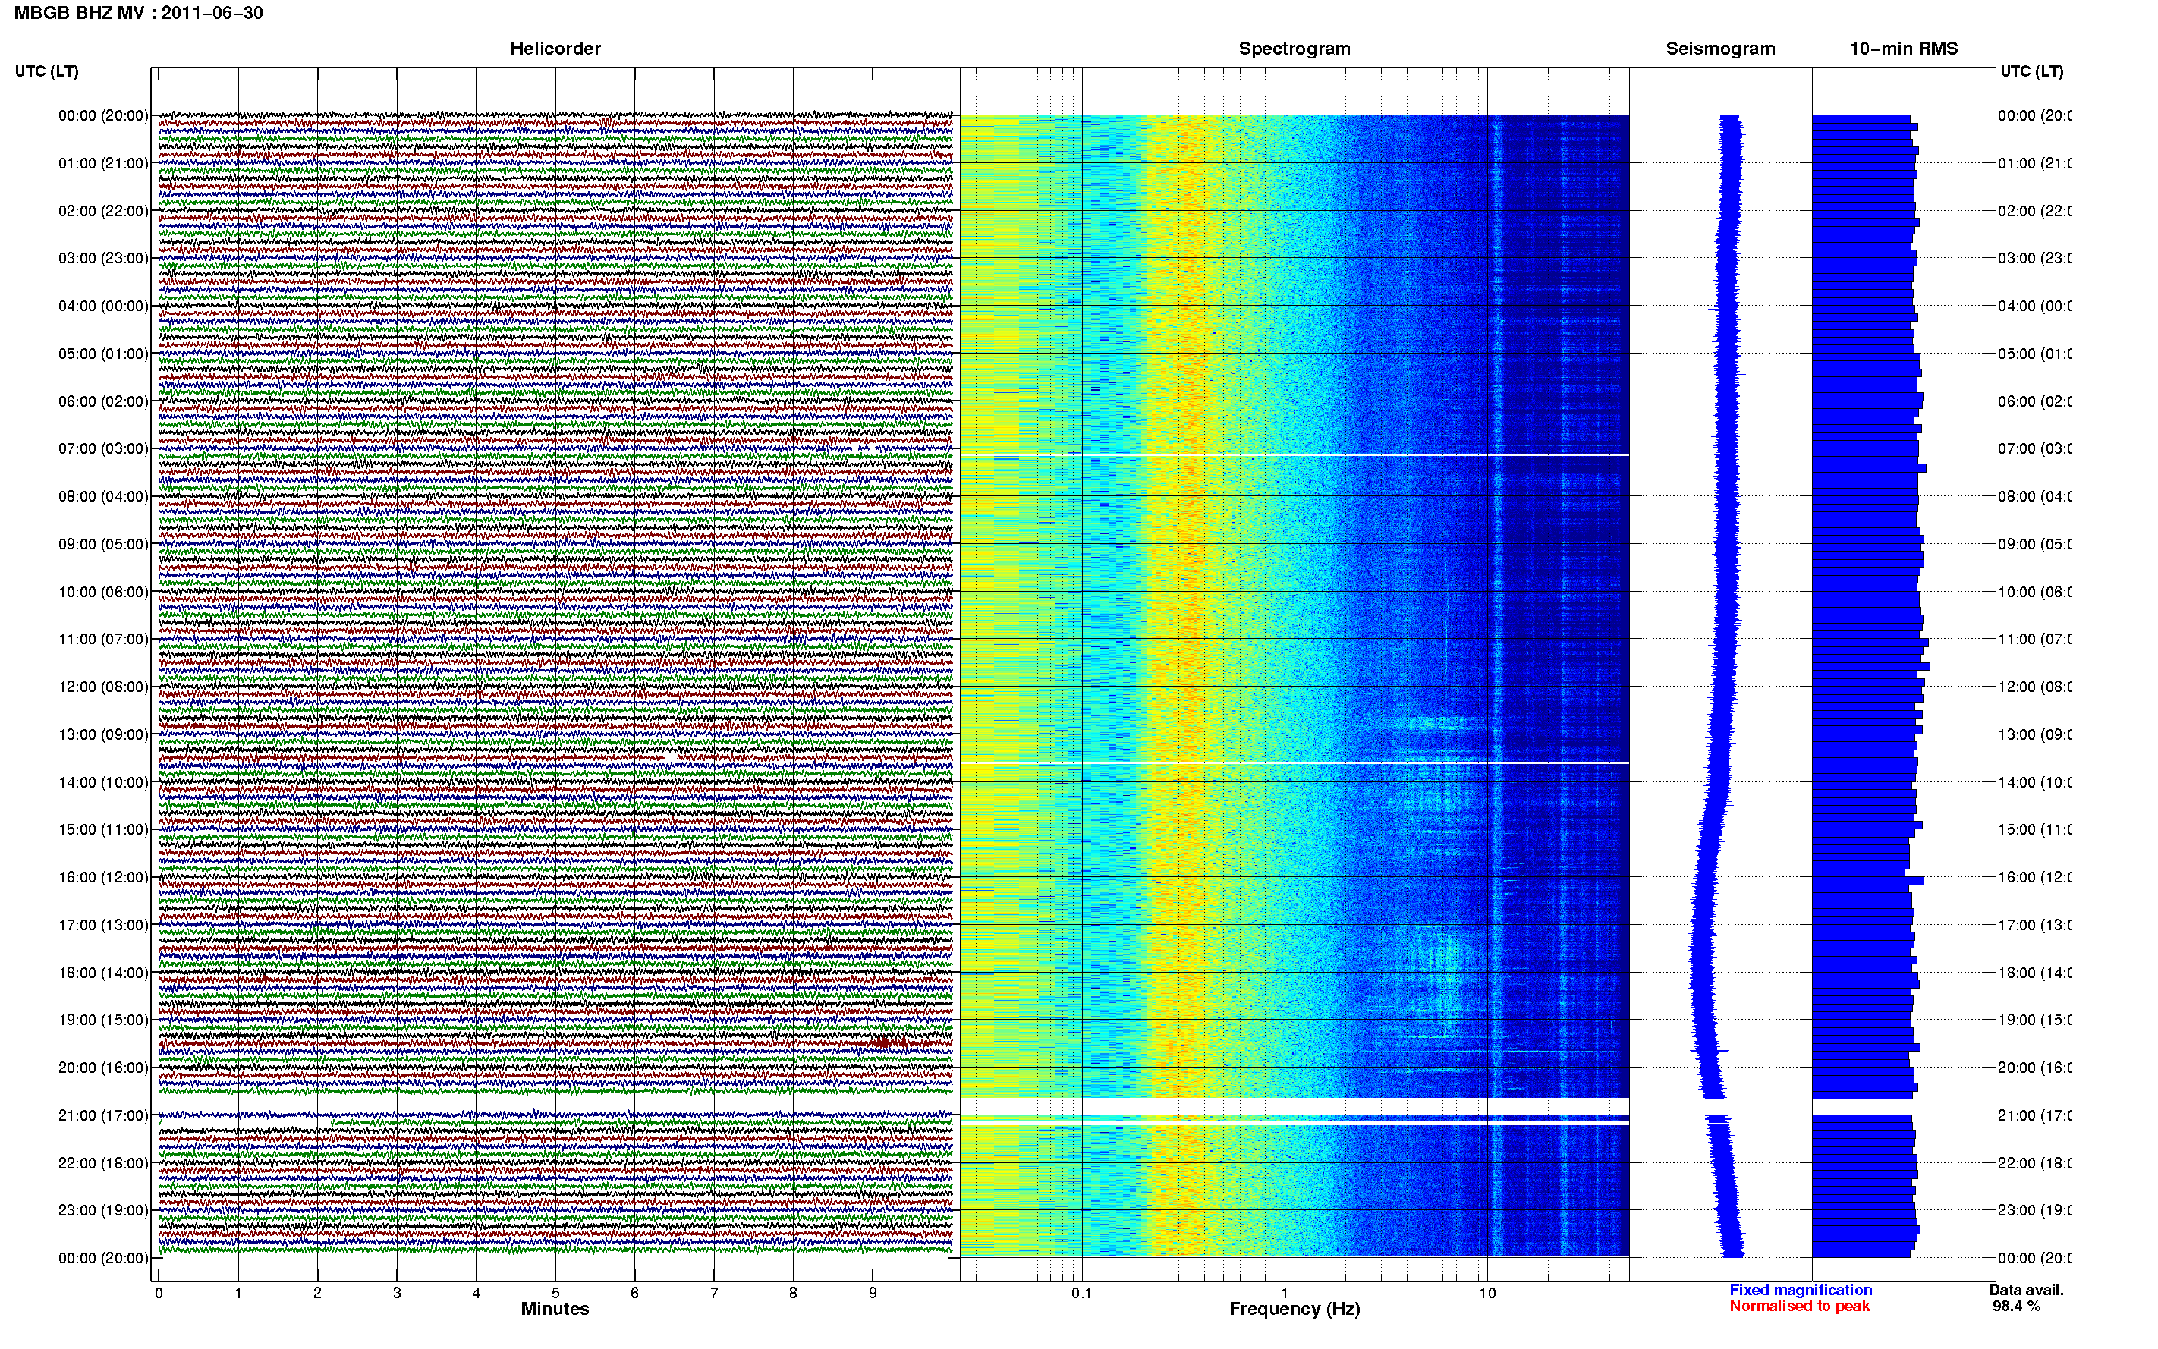Click the "21:00 (17:00)" left time label
The width and height of the screenshot is (2158, 1349).
tap(103, 1115)
